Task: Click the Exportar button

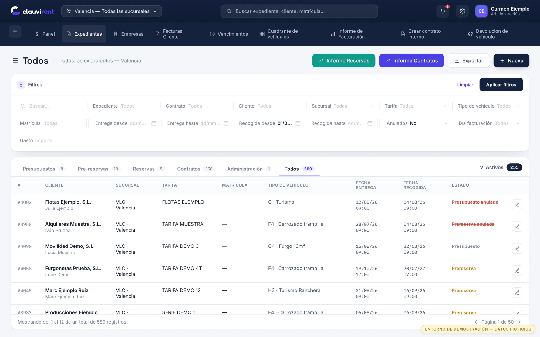Action: [469, 61]
